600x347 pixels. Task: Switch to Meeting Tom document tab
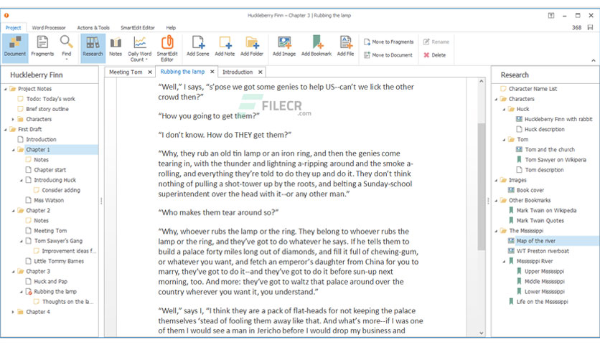[126, 72]
